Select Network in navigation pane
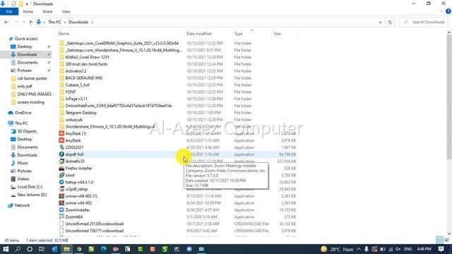Viewport: 452px width, 254px height. (x=22, y=205)
